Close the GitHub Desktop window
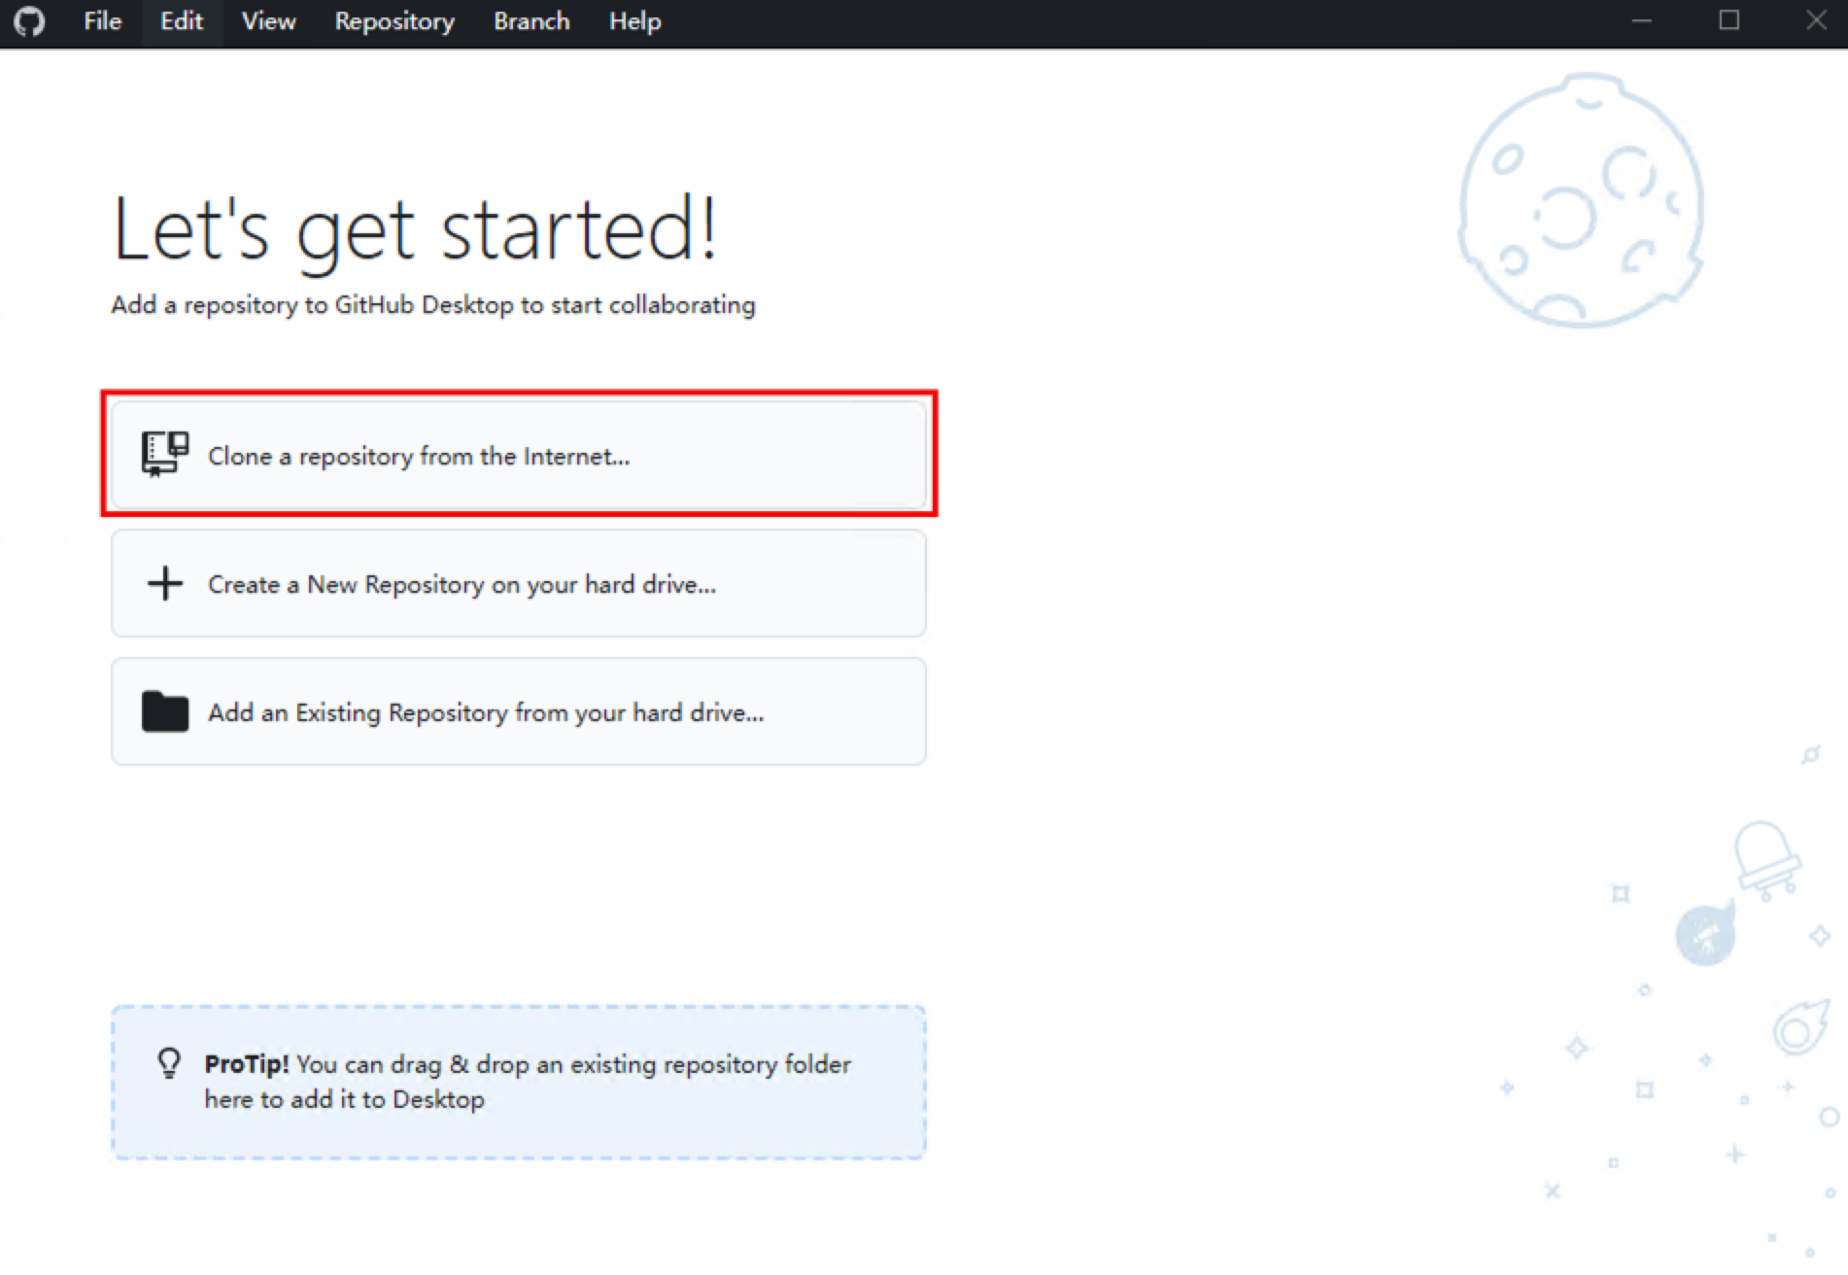The image size is (1848, 1275). pyautogui.click(x=1816, y=21)
